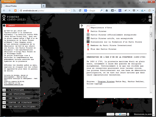Open the Contre le Piratage chevron
The height and width of the screenshot is (117, 156).
pos(38,102)
